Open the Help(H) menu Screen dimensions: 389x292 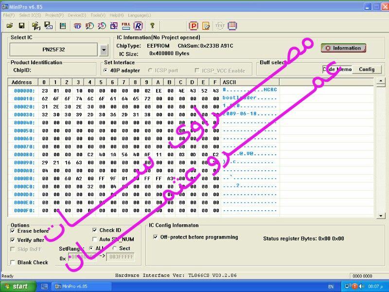117,15
